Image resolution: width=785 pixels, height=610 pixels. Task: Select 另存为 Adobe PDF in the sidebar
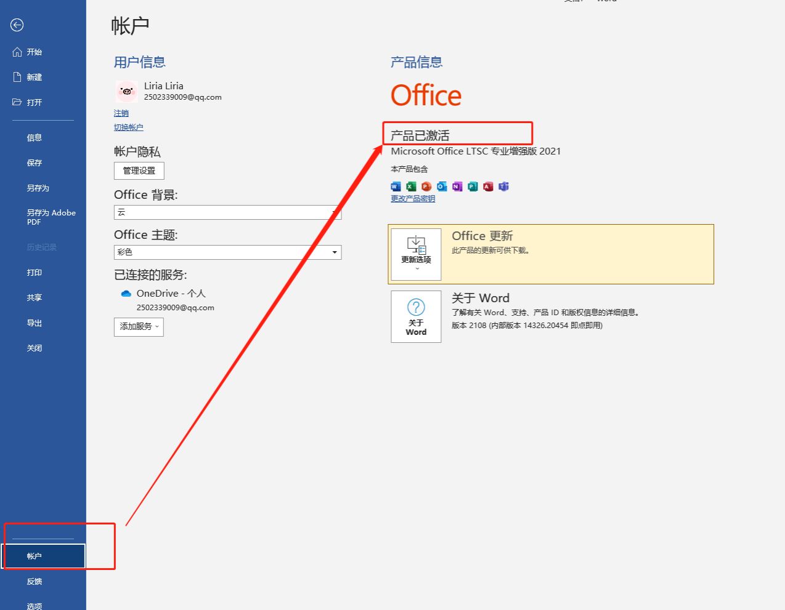[x=51, y=217]
